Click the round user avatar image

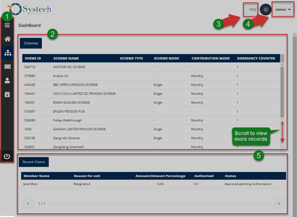265,9
